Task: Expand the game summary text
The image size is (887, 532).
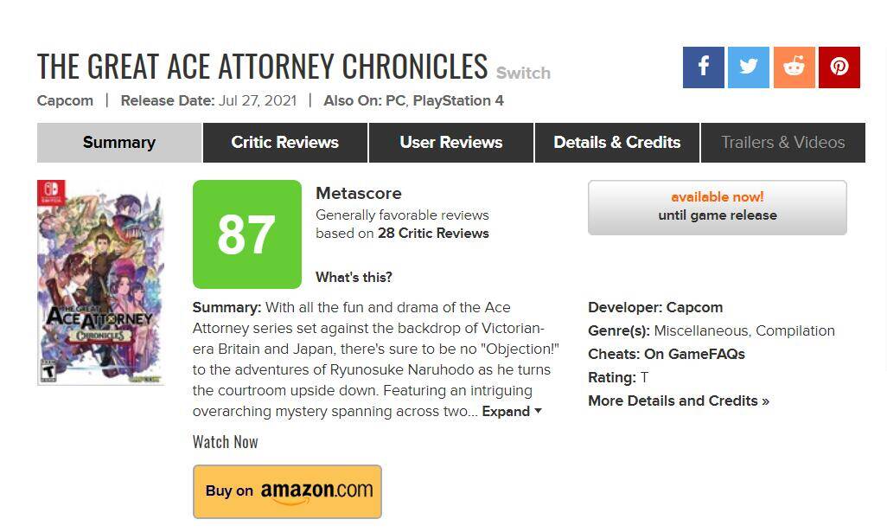Action: [512, 412]
